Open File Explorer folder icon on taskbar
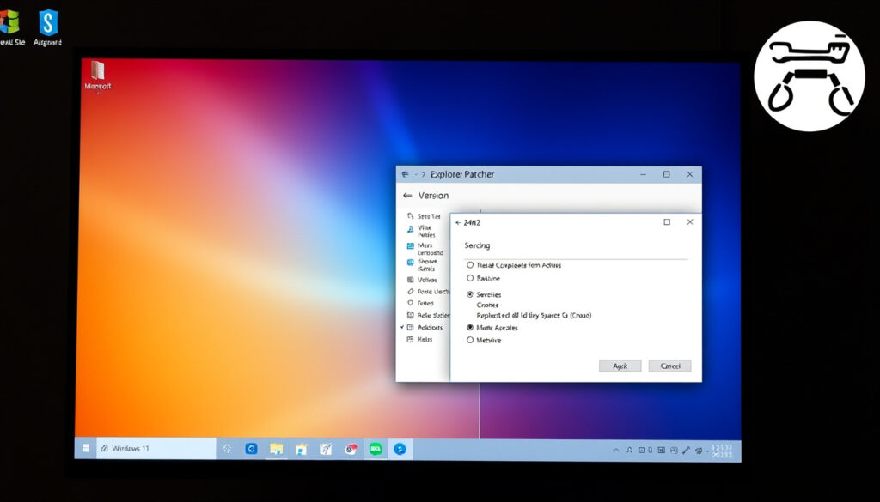The image size is (880, 502). point(276,448)
